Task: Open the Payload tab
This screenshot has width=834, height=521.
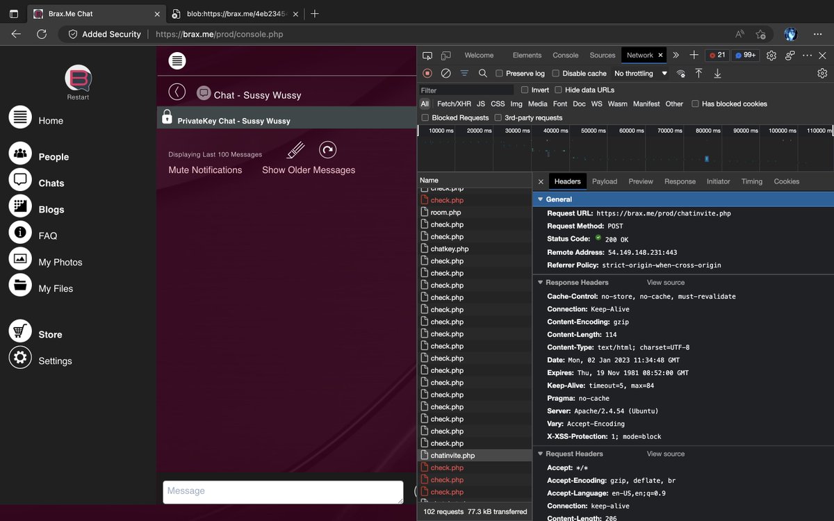Action: coord(605,181)
